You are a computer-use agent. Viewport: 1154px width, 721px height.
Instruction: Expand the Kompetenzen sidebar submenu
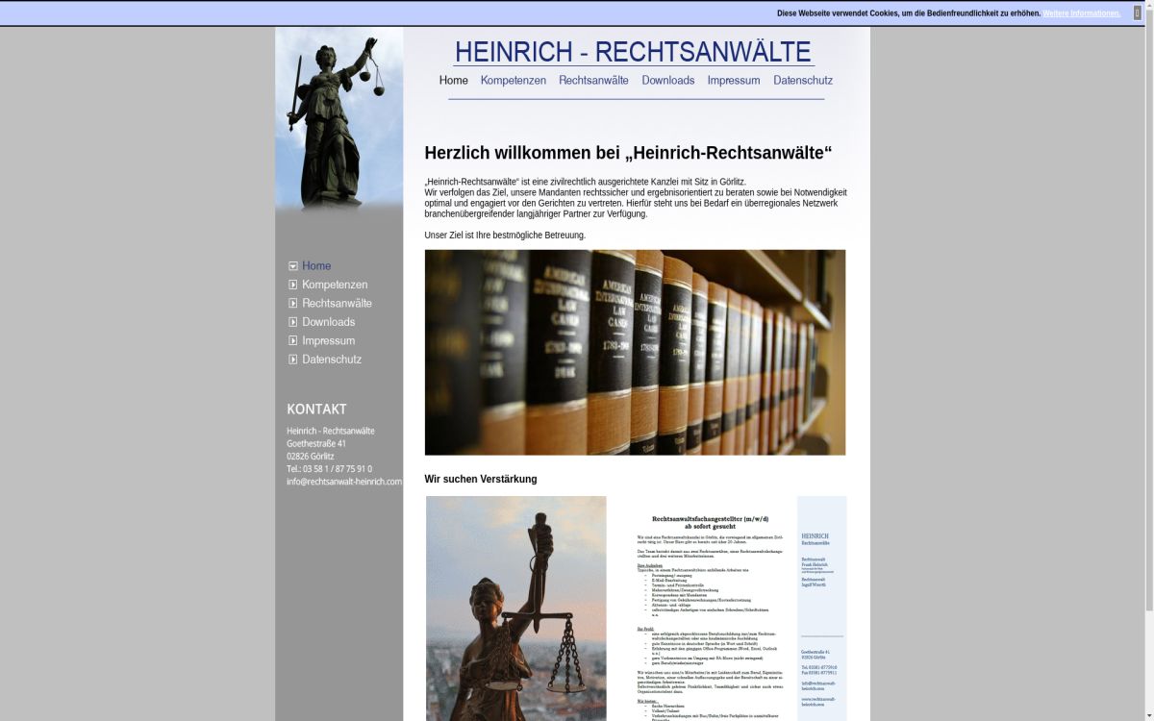point(292,285)
